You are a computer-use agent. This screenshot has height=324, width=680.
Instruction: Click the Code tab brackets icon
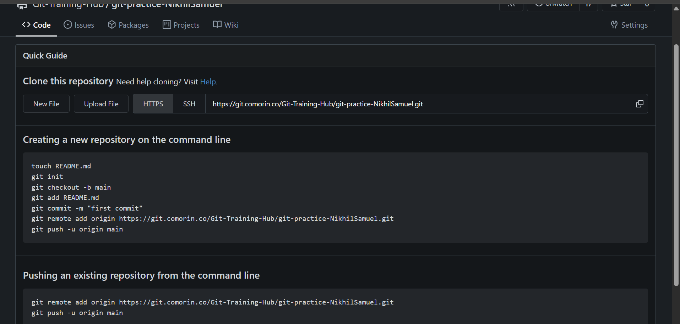26,25
